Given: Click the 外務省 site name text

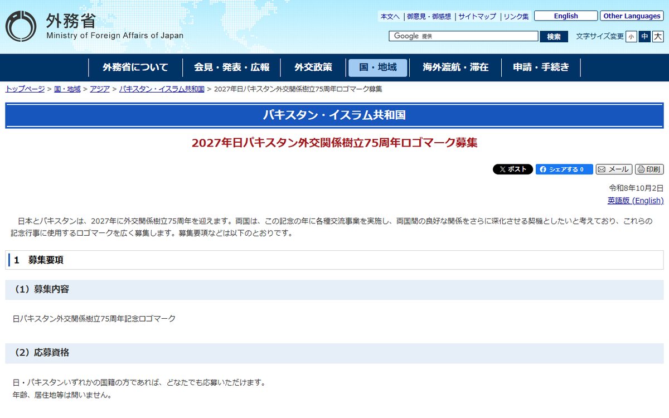Looking at the screenshot, I should [x=71, y=20].
